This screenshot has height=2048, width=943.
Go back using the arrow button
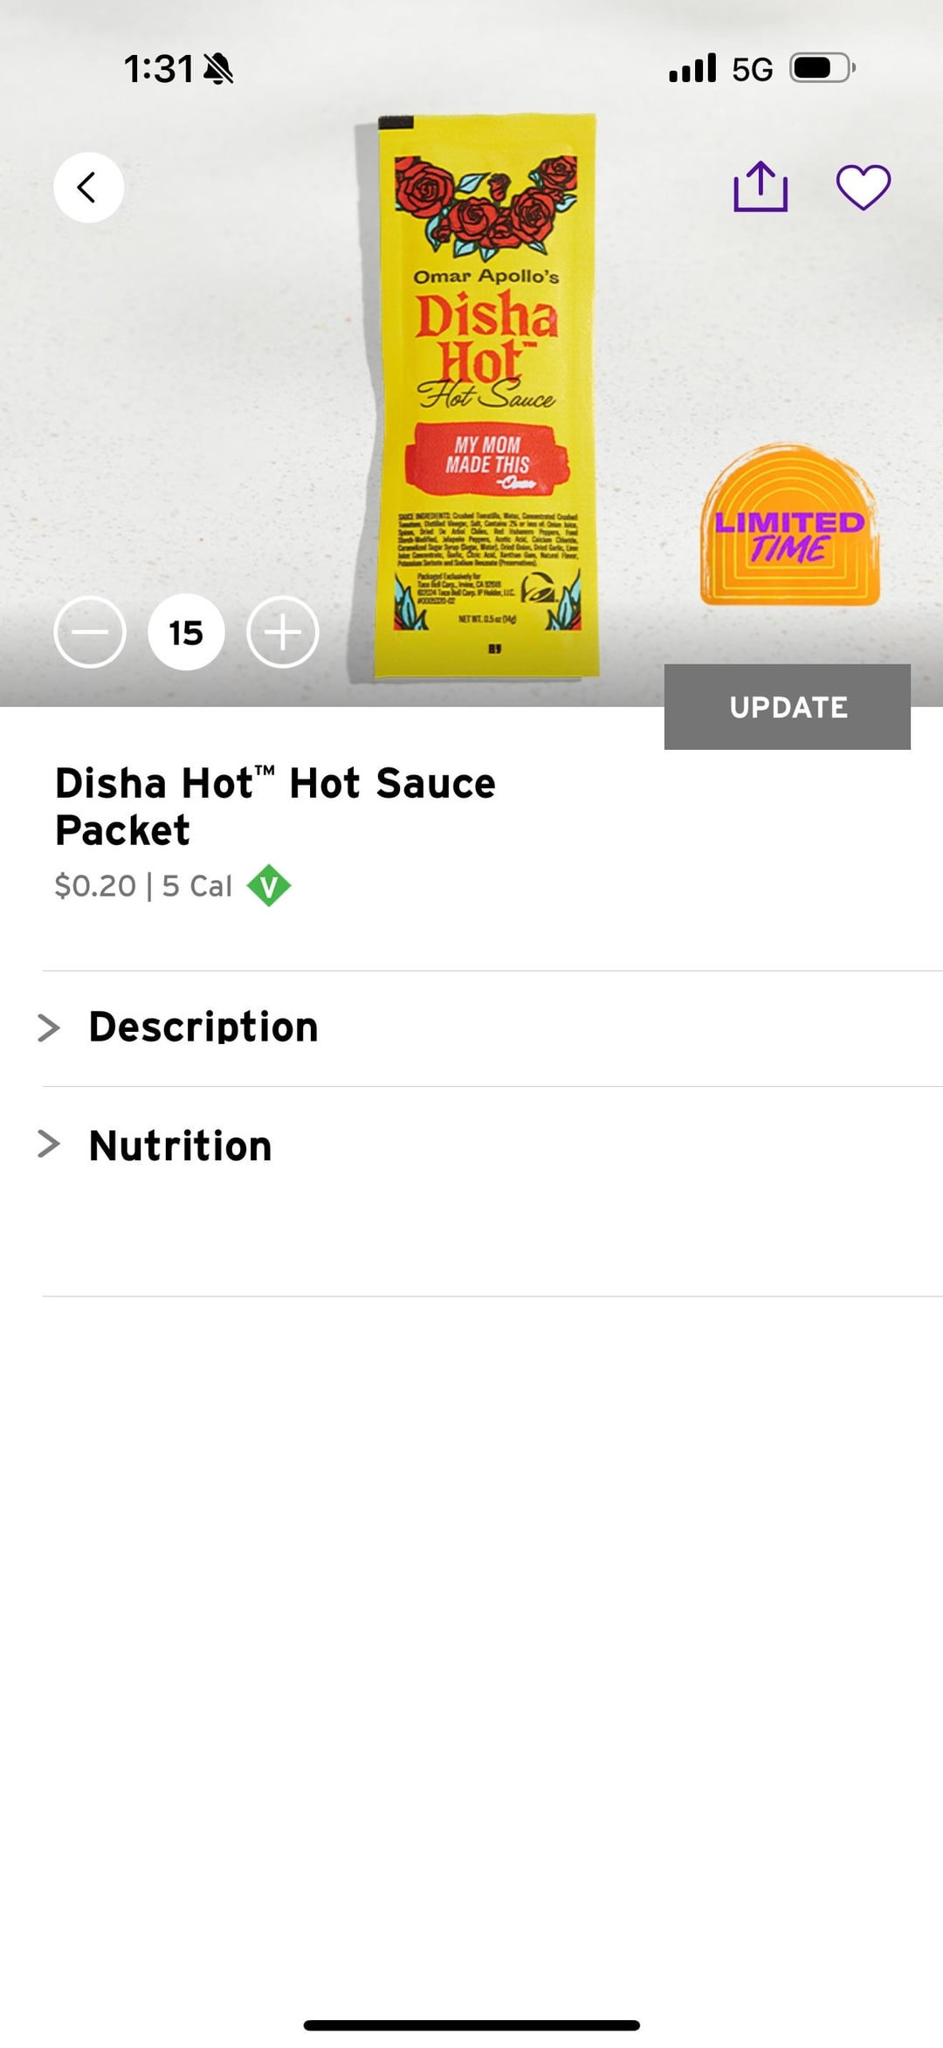coord(88,187)
